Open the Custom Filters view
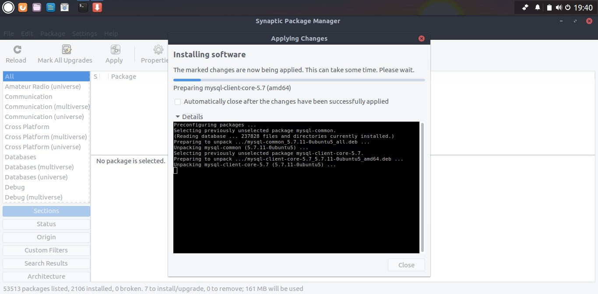Screen dimensions: 598x294 click(x=46, y=250)
